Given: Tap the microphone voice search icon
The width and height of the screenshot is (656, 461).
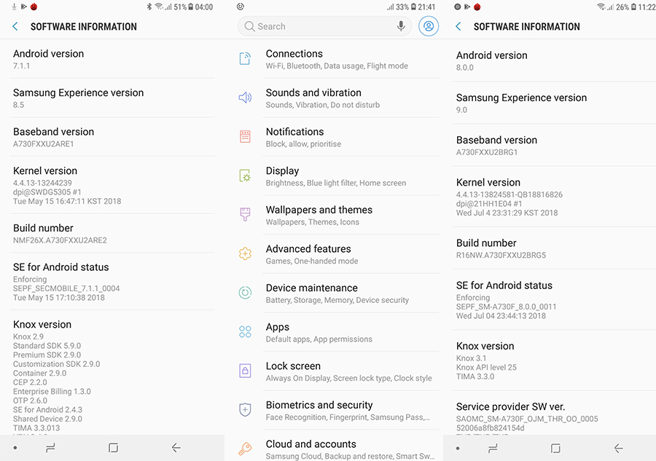Looking at the screenshot, I should 401,26.
